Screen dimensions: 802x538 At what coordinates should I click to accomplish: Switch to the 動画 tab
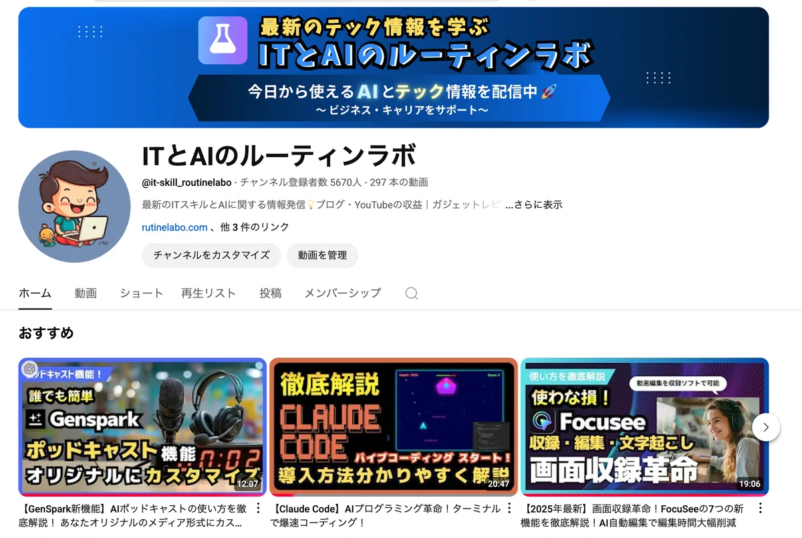pos(86,293)
